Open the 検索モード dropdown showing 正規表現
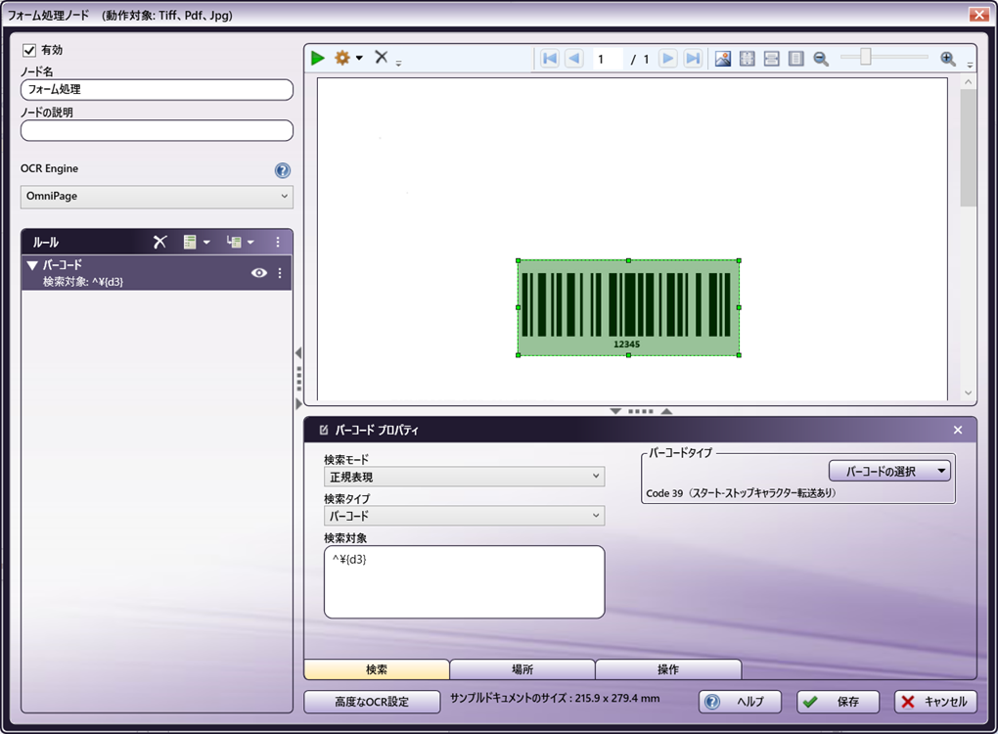This screenshot has width=998, height=734. click(x=464, y=477)
